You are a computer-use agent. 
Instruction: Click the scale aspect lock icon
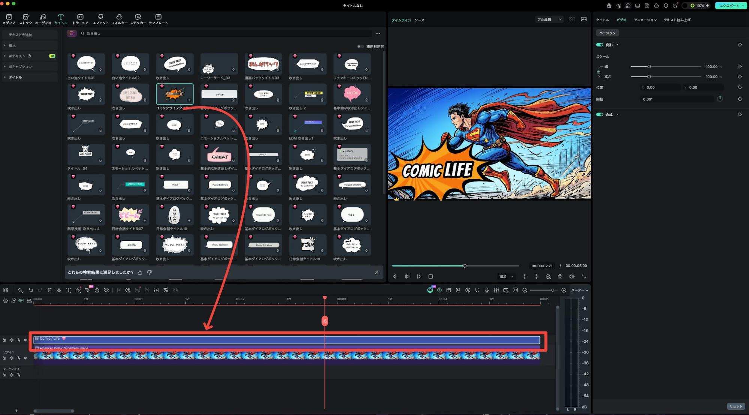point(598,72)
